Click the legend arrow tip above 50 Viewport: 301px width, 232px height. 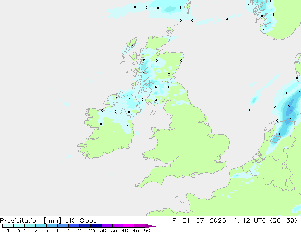[150, 226]
